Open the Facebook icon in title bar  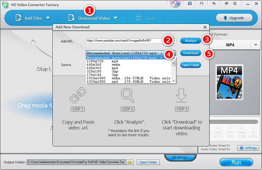190,3
